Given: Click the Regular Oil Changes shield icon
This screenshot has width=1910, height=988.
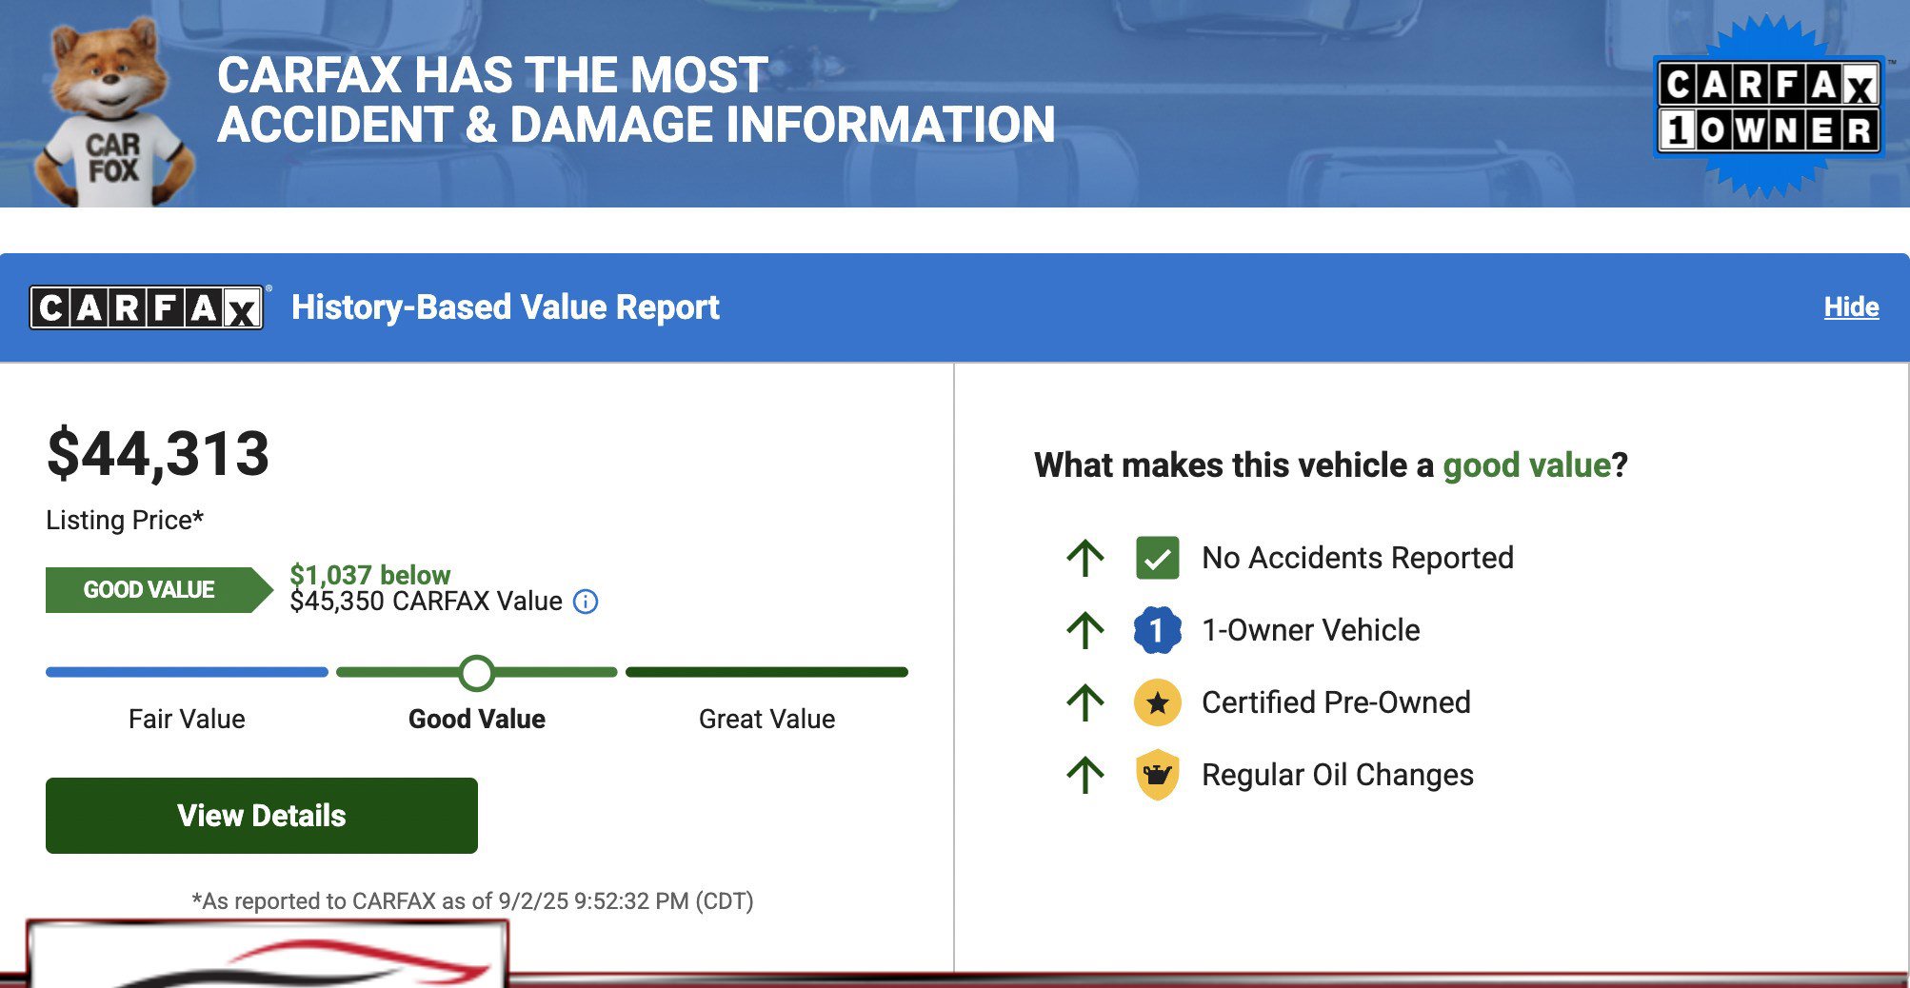Looking at the screenshot, I should [1157, 775].
